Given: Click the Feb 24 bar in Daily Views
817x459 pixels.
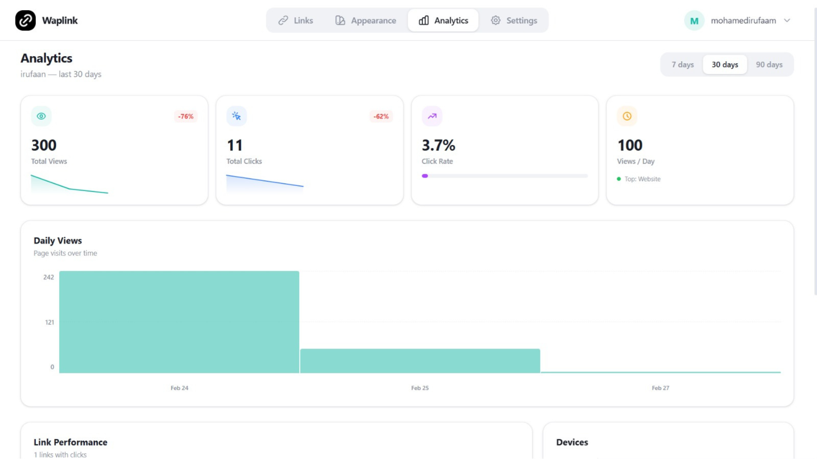Looking at the screenshot, I should 179,322.
